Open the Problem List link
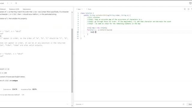 click(x=2, y=3)
